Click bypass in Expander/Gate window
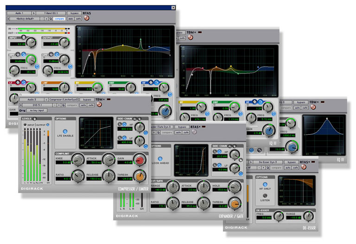The height and width of the screenshot is (244, 356). point(182,127)
